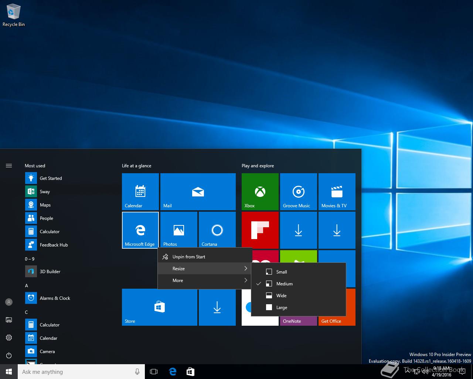Open Store from the taskbar
This screenshot has width=473, height=379.
point(190,372)
